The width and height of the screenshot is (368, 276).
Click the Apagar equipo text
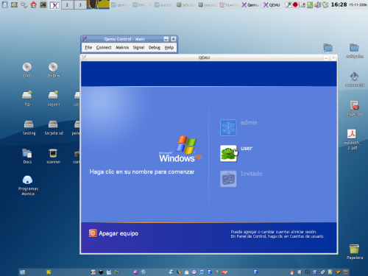(118, 233)
